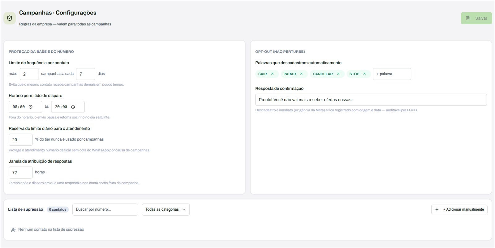Edit the 08:00 start time field

pyautogui.click(x=25, y=107)
